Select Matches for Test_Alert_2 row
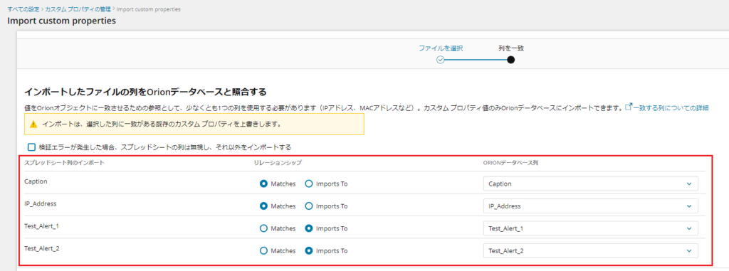The image size is (729, 271). [x=263, y=250]
